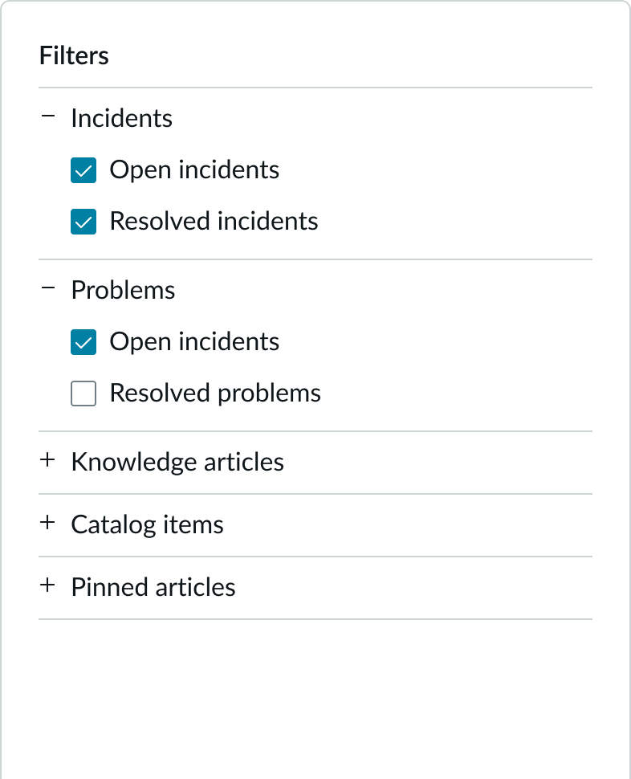This screenshot has width=631, height=779.
Task: Click the Problems section title
Action: point(124,290)
